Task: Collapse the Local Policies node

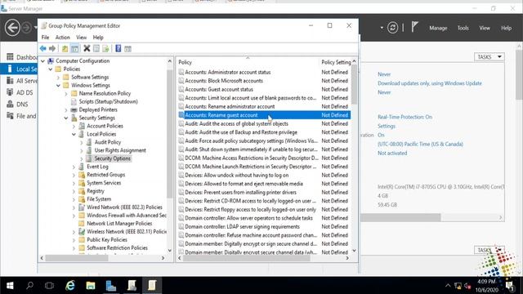Action: tap(74, 134)
